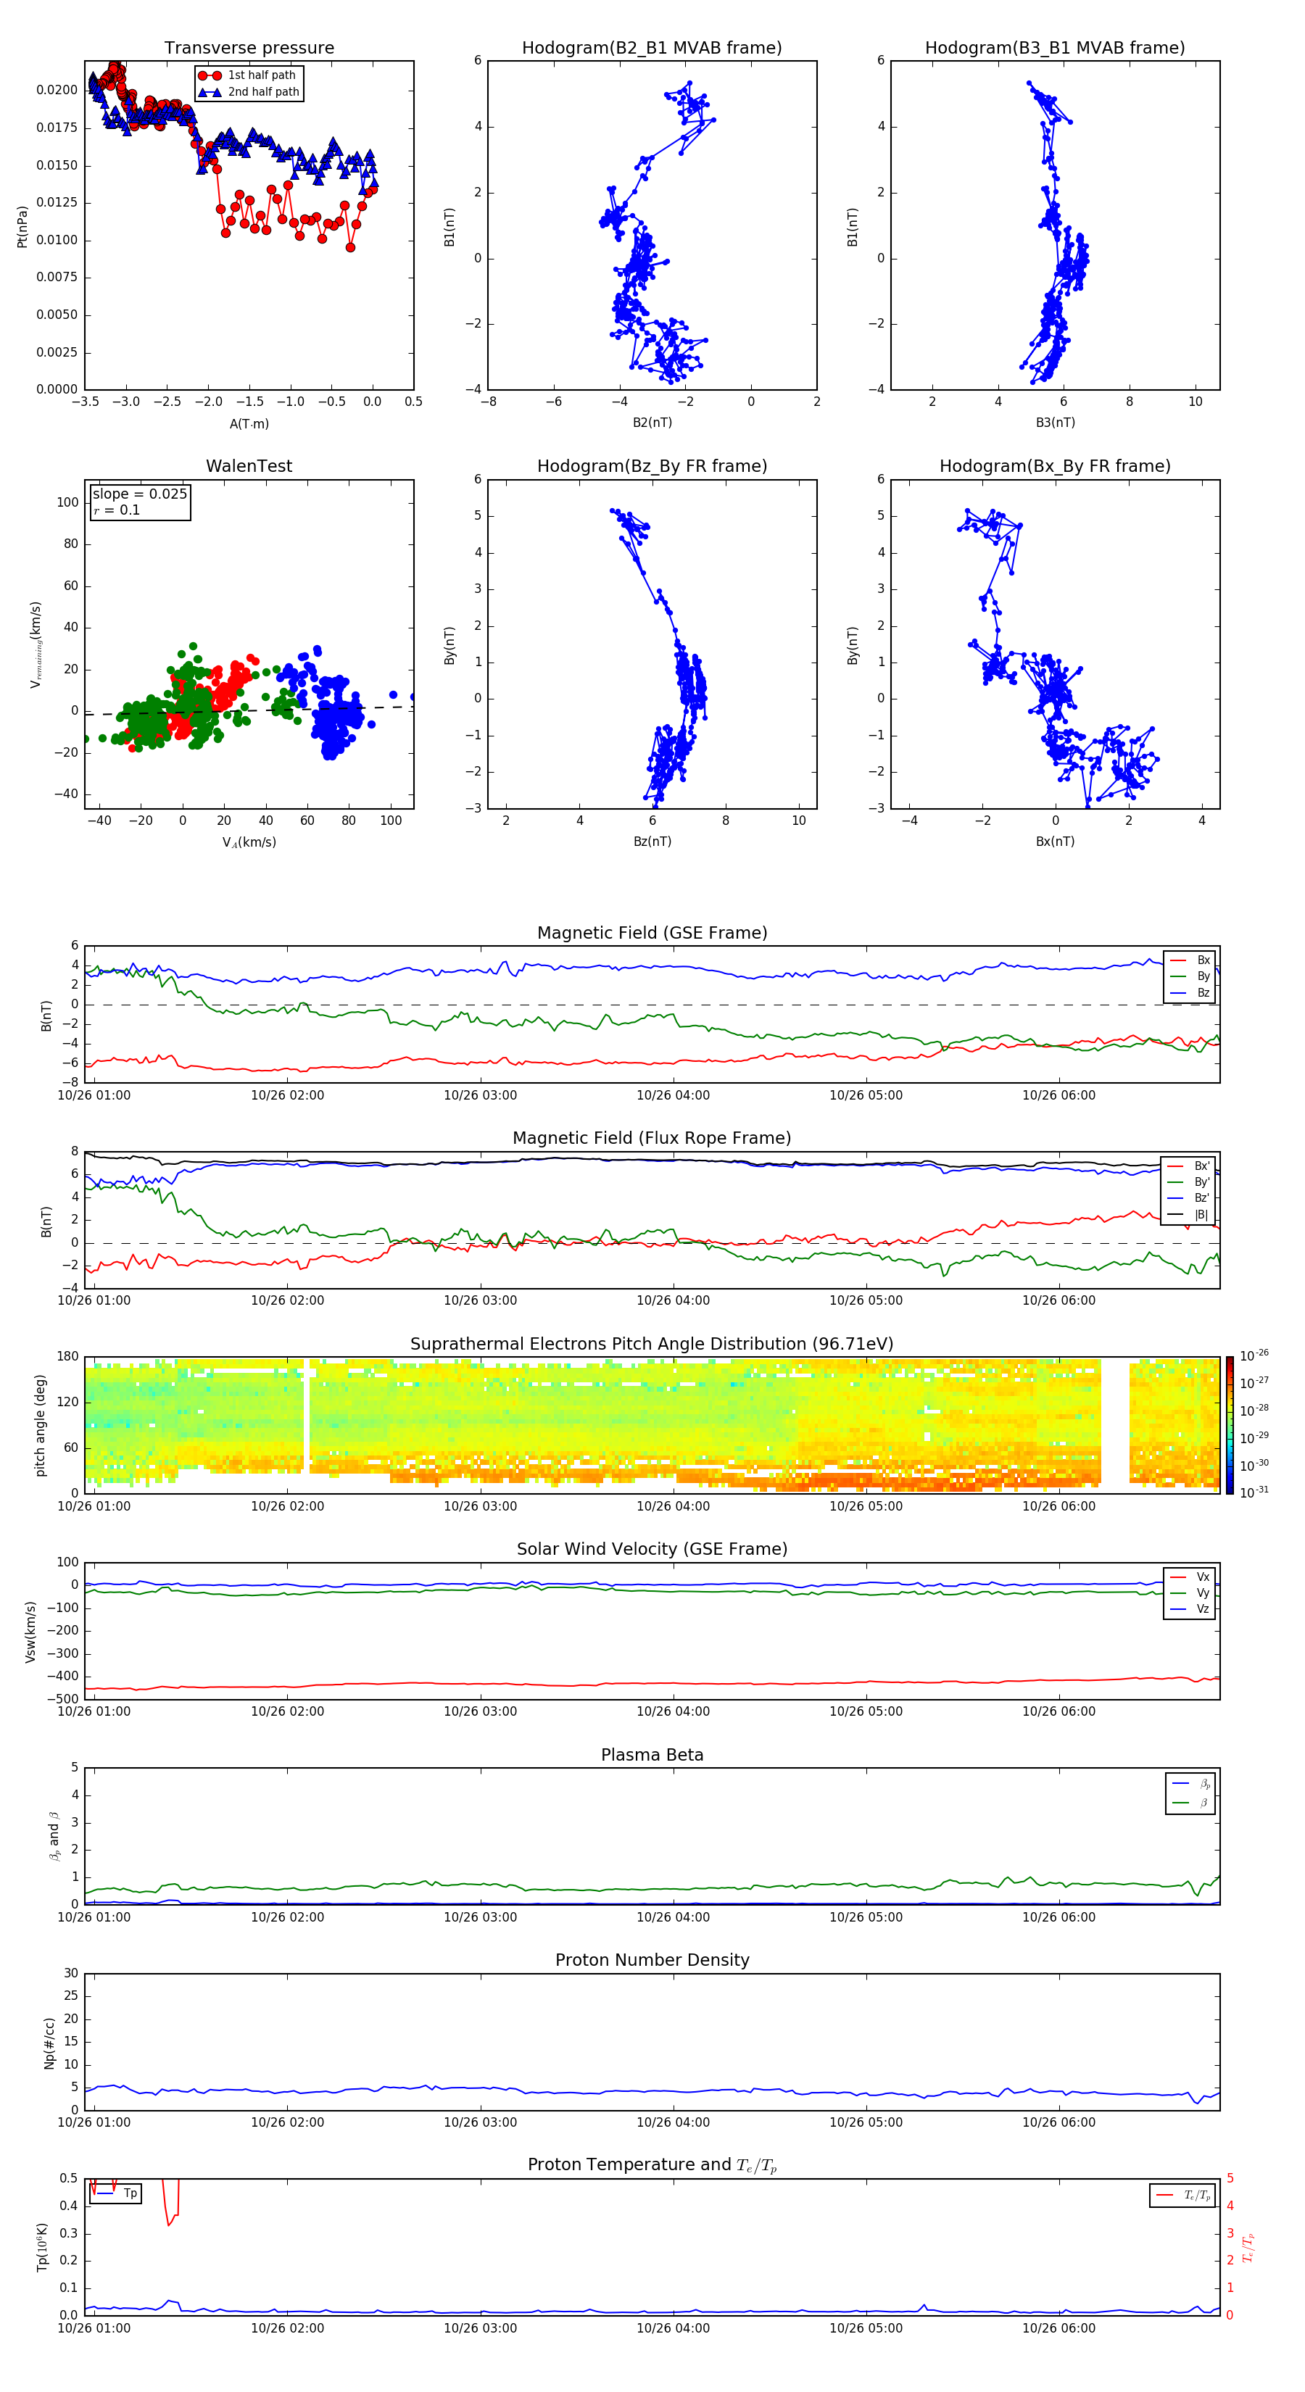Click the 'Tp(10^6K)' y-axis label
The height and width of the screenshot is (2392, 1305).
click(x=42, y=2247)
